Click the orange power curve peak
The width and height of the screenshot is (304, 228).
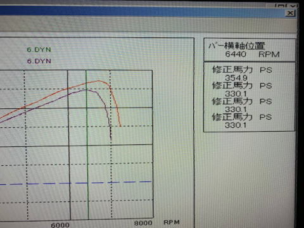[x=99, y=81]
